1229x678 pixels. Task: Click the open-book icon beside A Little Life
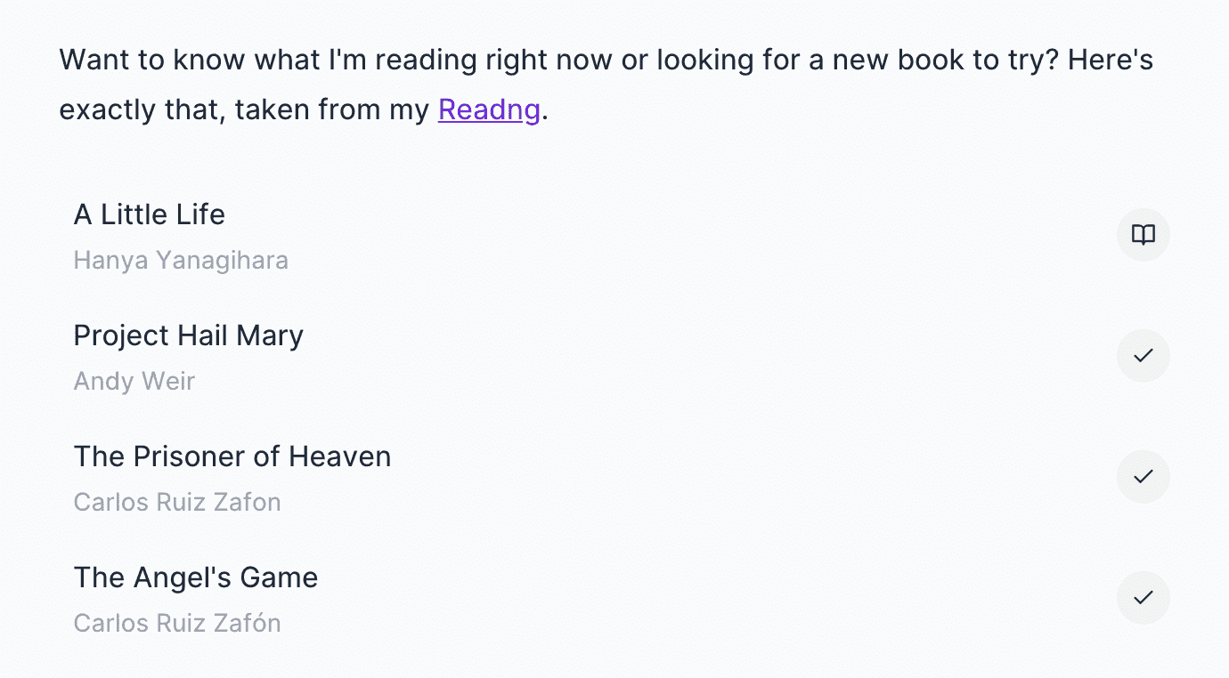tap(1143, 235)
